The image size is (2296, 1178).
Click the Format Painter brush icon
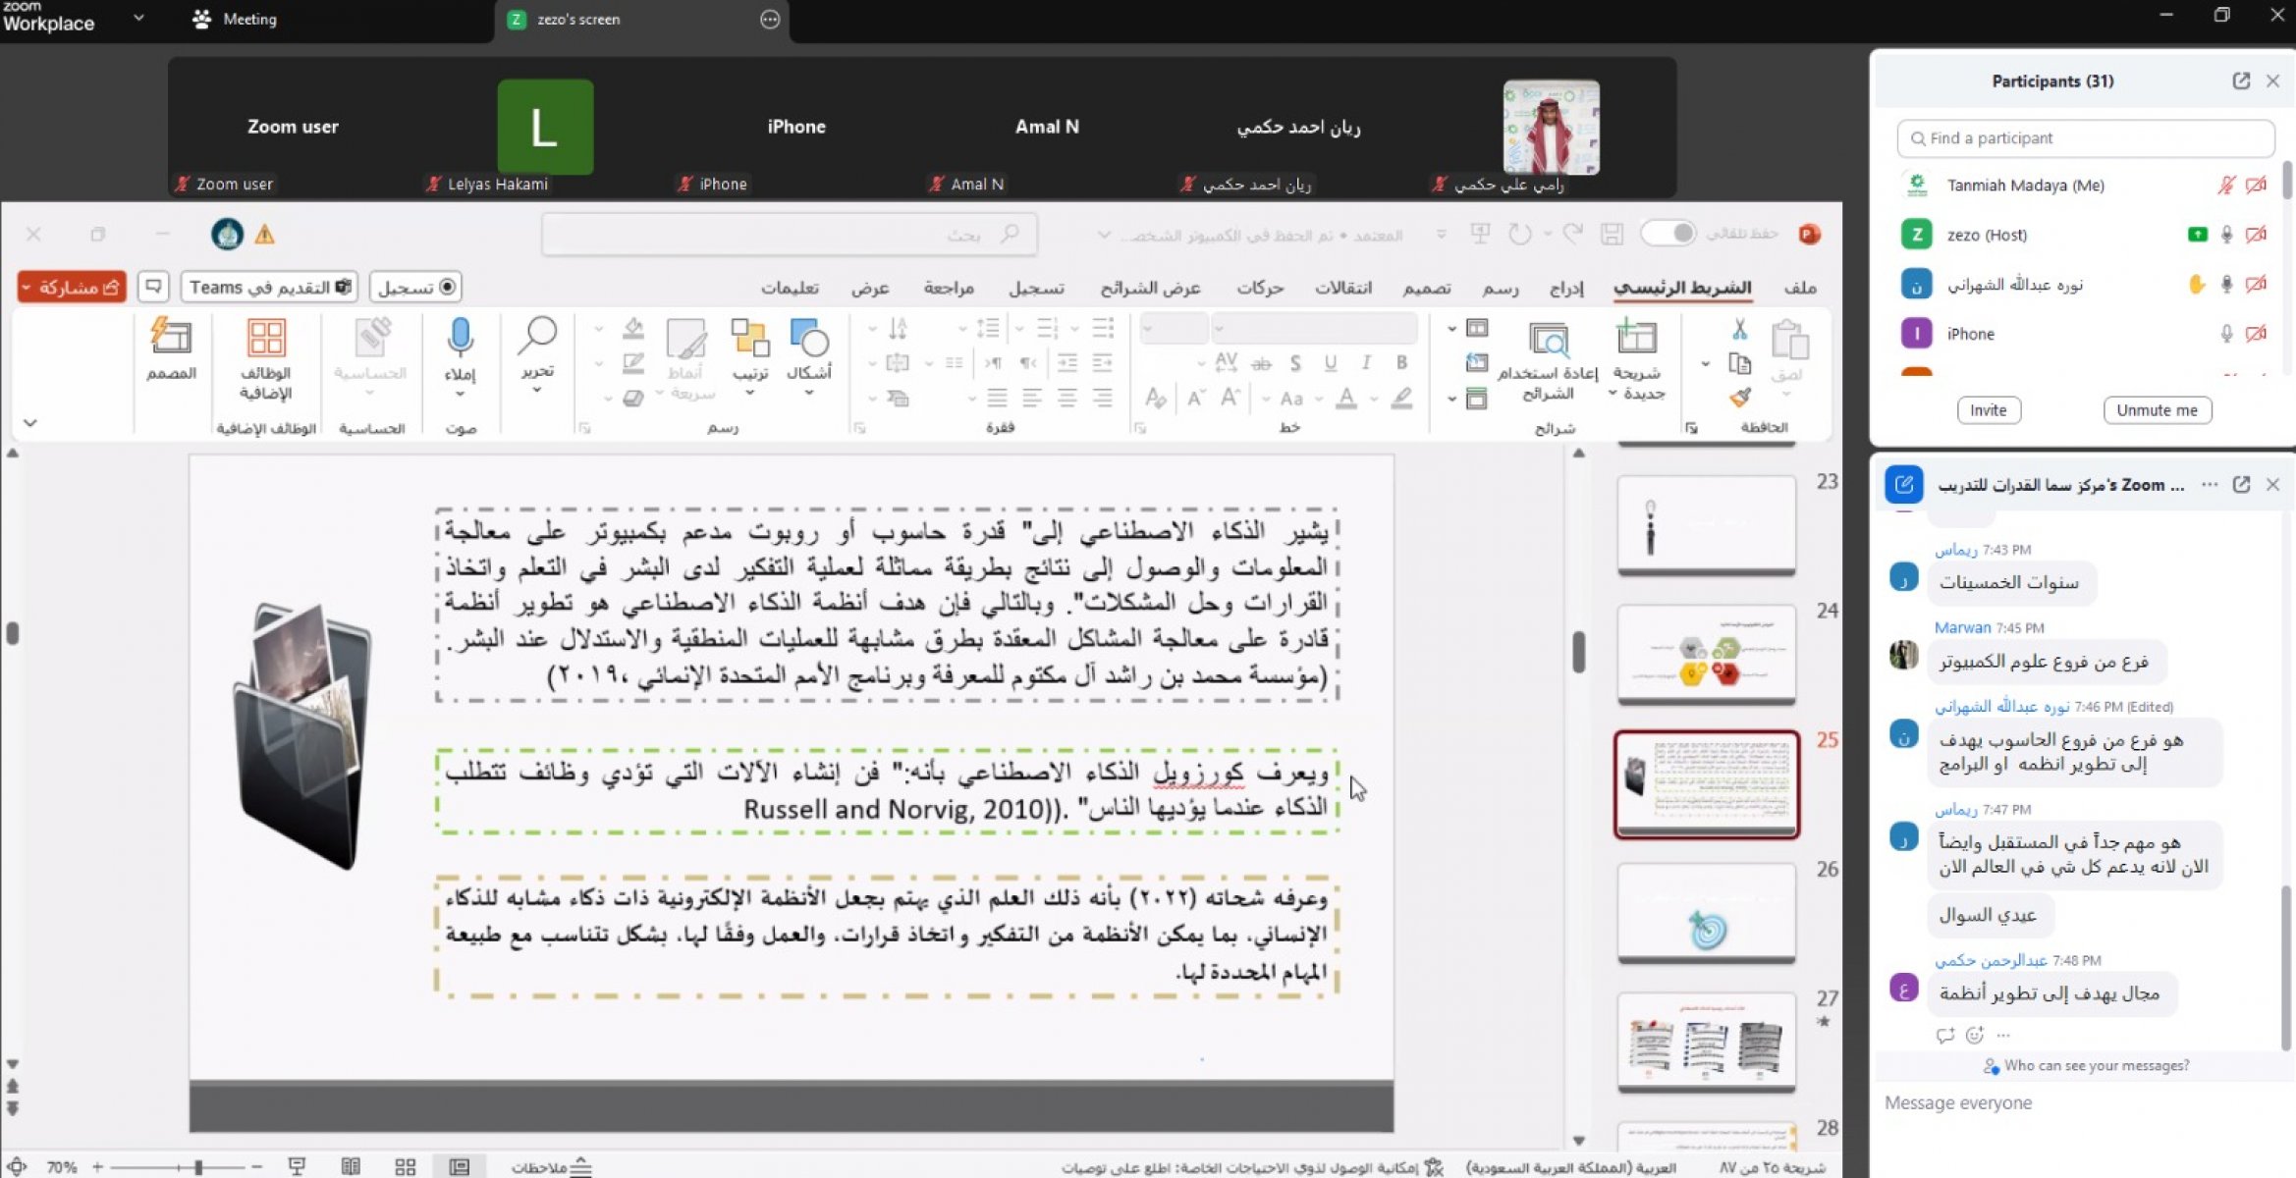point(1739,398)
